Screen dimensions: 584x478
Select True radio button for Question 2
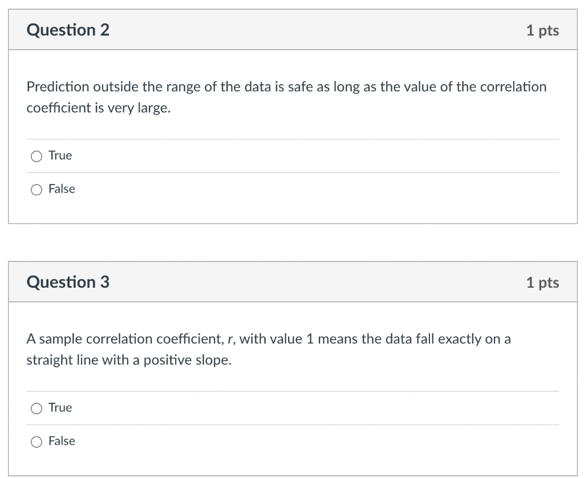[36, 156]
